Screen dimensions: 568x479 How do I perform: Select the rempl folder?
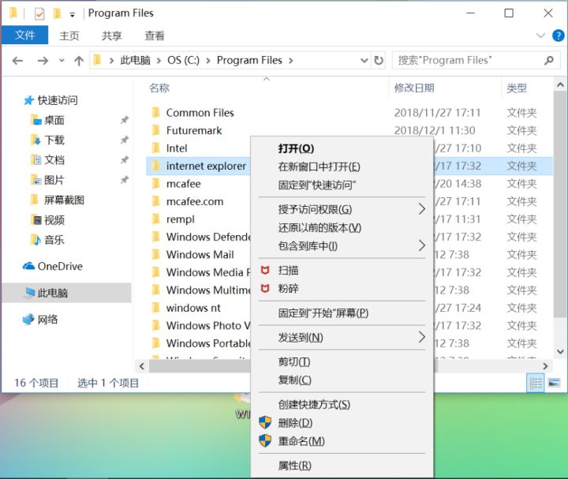[x=181, y=219]
